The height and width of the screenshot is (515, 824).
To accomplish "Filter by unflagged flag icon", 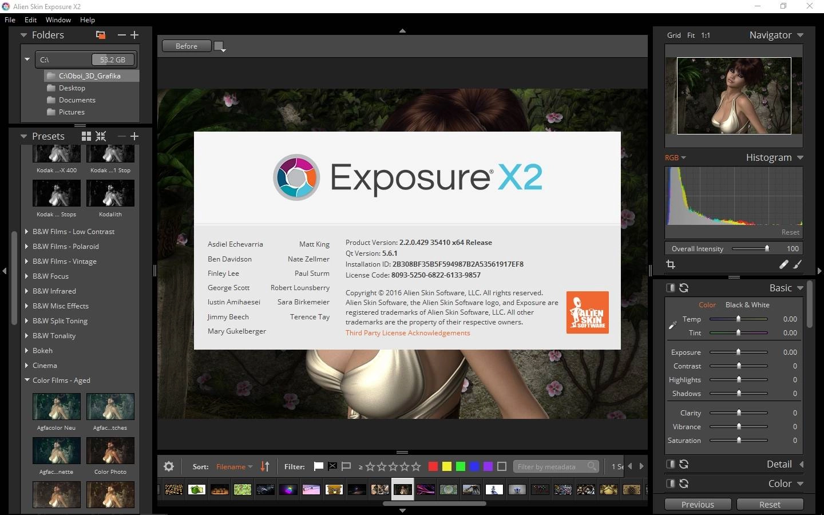I will 346,466.
